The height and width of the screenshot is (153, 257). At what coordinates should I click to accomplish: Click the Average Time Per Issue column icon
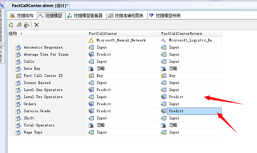18,55
